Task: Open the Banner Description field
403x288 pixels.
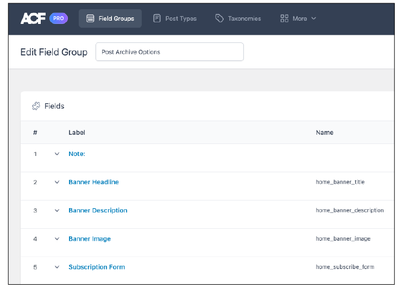Action: (98, 210)
